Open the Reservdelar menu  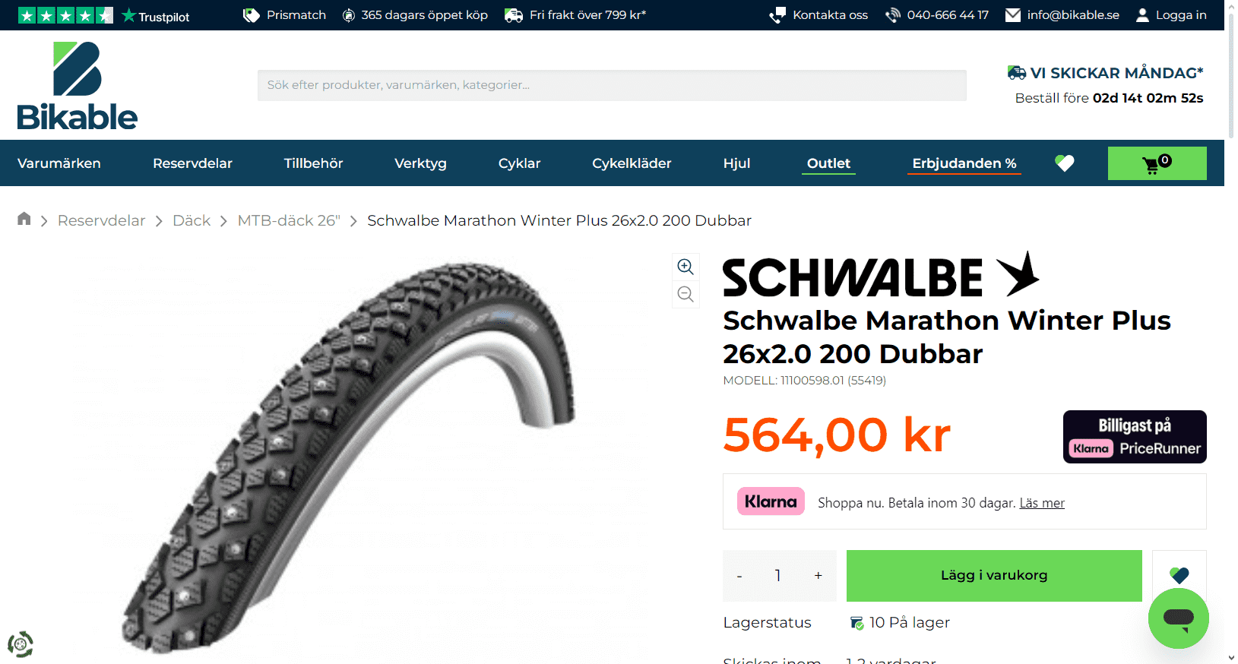(192, 163)
